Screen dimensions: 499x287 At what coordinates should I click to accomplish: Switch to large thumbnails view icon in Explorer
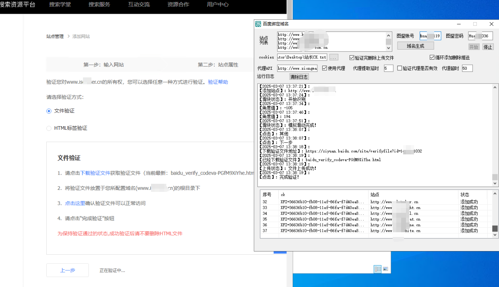[x=385, y=269]
